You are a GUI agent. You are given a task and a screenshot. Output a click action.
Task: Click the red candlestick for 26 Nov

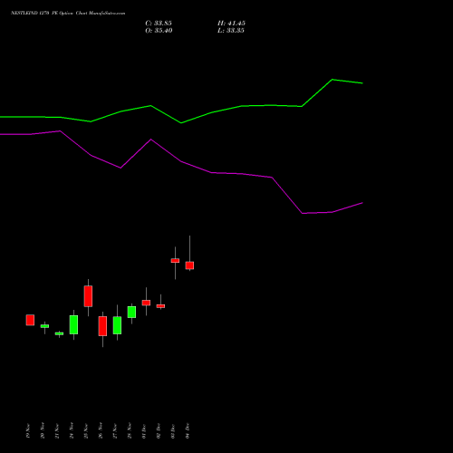click(x=102, y=326)
